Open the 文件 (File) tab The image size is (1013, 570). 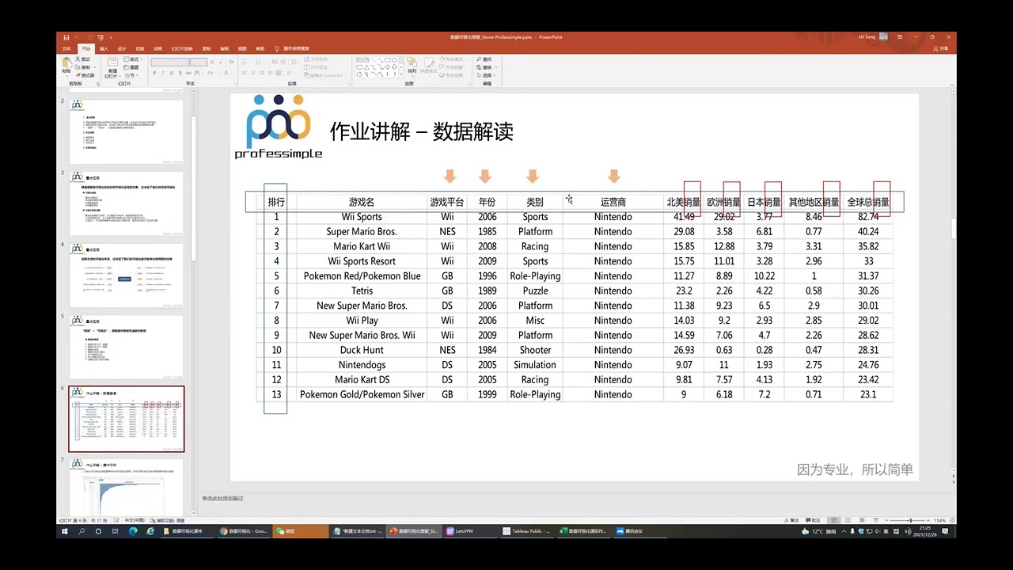(66, 48)
